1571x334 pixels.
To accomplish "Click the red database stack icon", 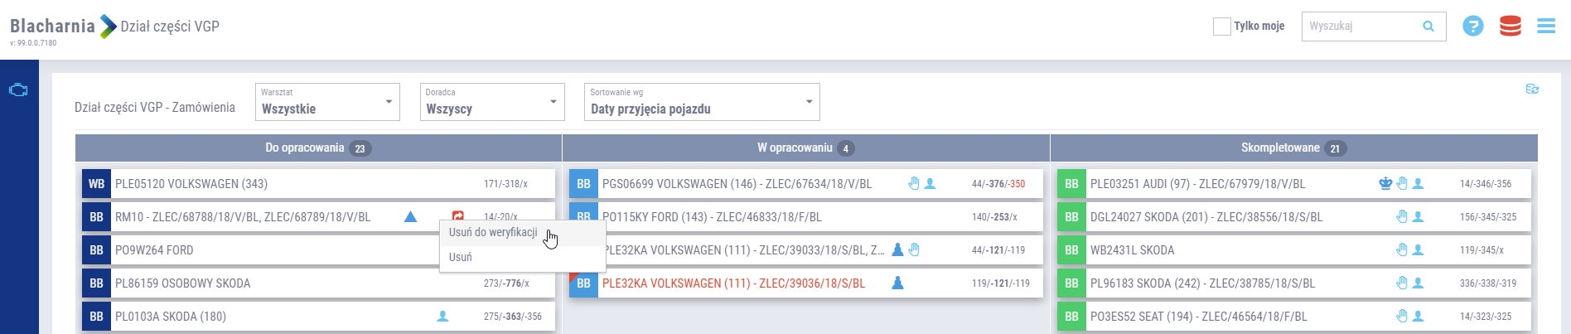I will [1511, 27].
